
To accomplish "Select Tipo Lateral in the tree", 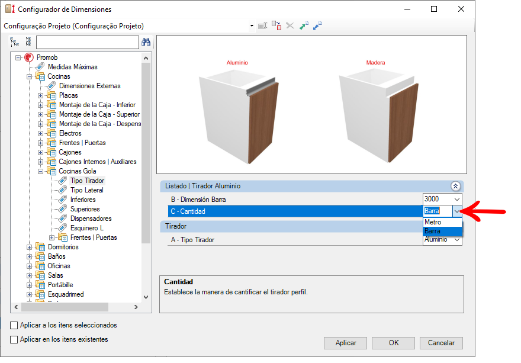I will pyautogui.click(x=86, y=190).
